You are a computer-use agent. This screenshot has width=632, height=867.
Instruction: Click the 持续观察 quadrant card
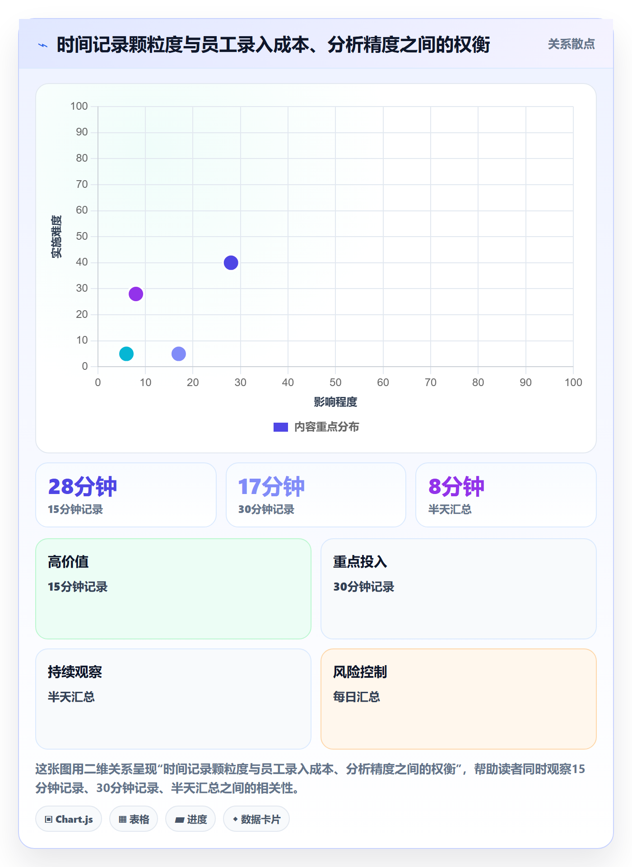click(x=173, y=699)
